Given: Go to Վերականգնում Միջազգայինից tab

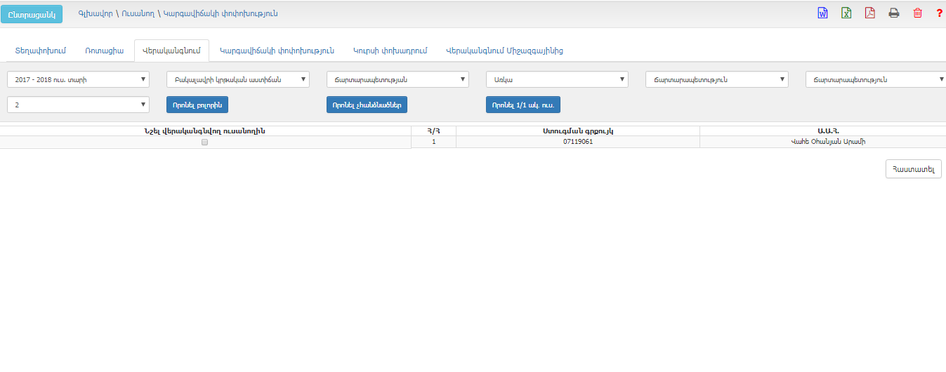Looking at the screenshot, I should point(504,51).
